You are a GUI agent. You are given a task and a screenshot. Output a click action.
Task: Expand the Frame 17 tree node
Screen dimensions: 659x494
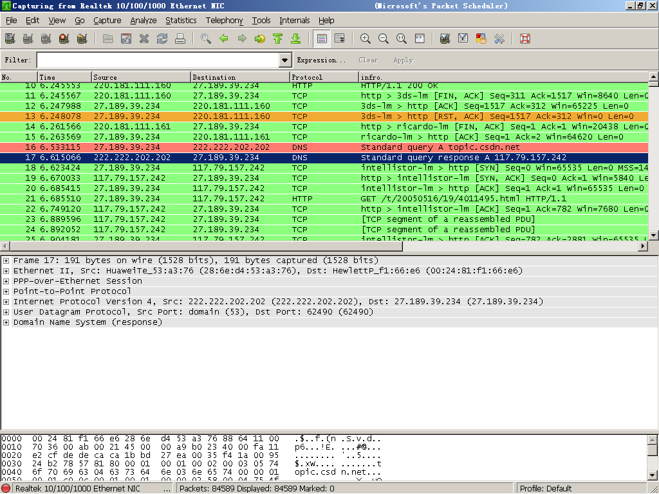[6, 261]
